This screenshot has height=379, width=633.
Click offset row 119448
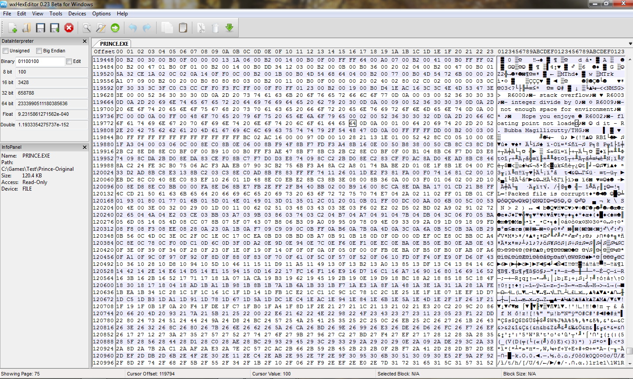click(103, 60)
